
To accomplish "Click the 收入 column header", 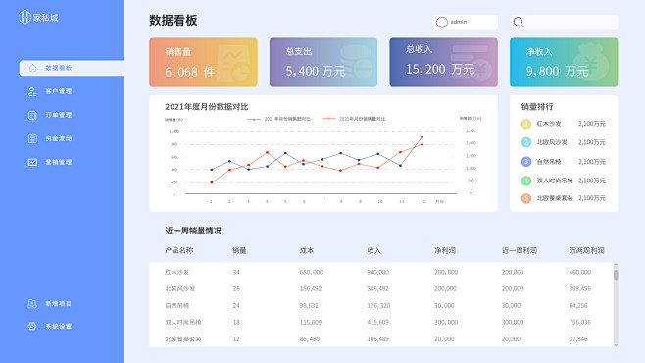I will point(373,250).
